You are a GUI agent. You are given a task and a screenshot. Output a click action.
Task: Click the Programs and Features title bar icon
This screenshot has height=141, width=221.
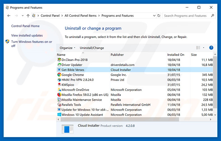(x=7, y=8)
